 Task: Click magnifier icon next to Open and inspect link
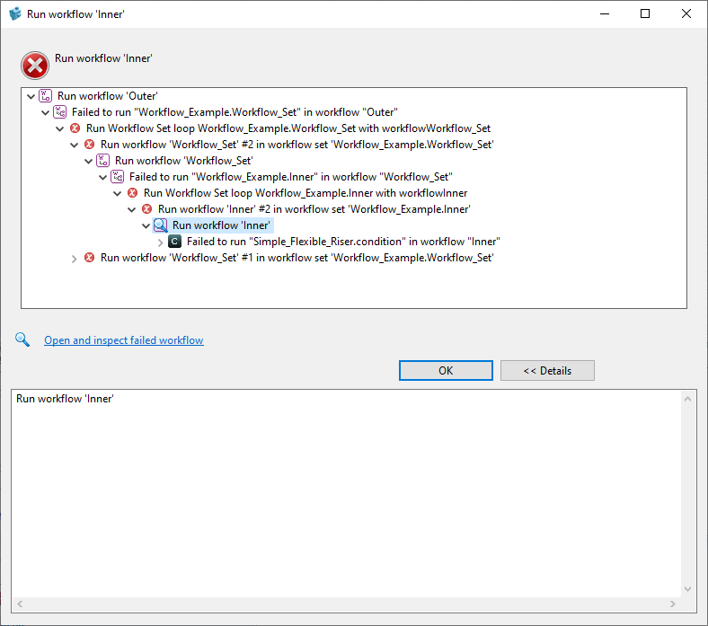pyautogui.click(x=22, y=339)
